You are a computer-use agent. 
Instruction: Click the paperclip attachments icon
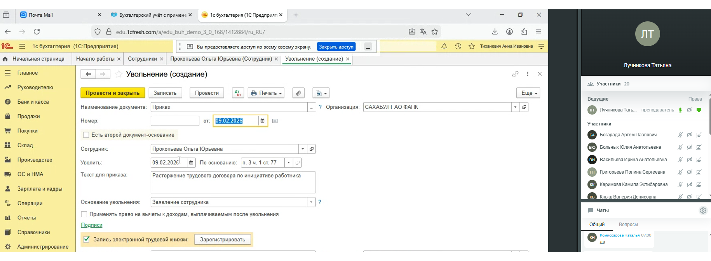tap(298, 93)
